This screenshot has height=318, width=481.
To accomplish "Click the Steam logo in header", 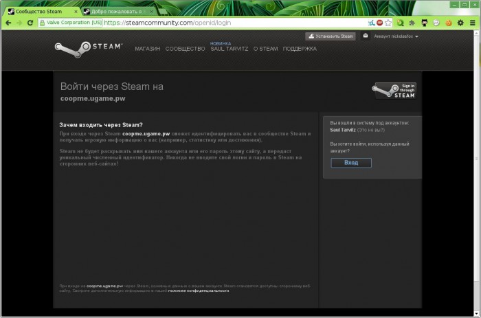I will (x=89, y=49).
